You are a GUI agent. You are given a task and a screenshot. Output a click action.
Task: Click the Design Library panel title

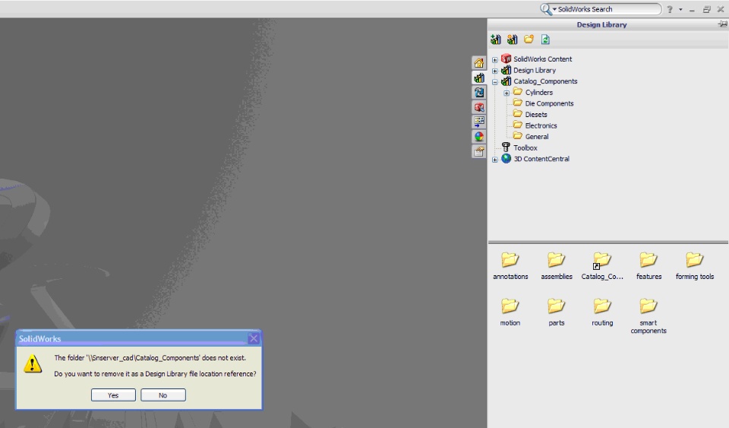(601, 24)
